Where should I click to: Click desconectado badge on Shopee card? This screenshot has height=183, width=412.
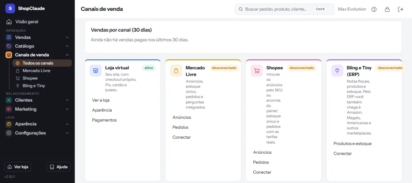[302, 68]
